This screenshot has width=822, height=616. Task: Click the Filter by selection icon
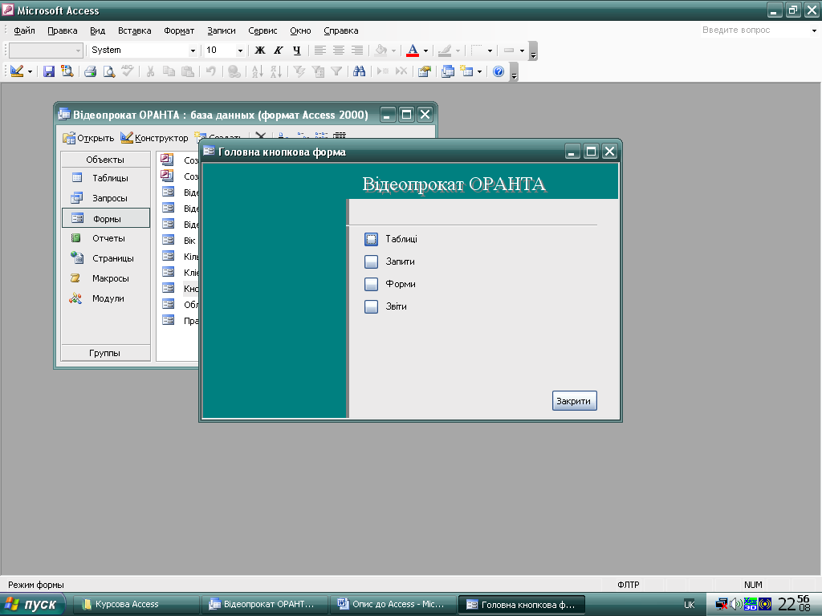pos(299,71)
